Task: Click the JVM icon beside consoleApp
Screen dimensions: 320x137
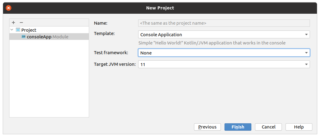Action: 23,37
